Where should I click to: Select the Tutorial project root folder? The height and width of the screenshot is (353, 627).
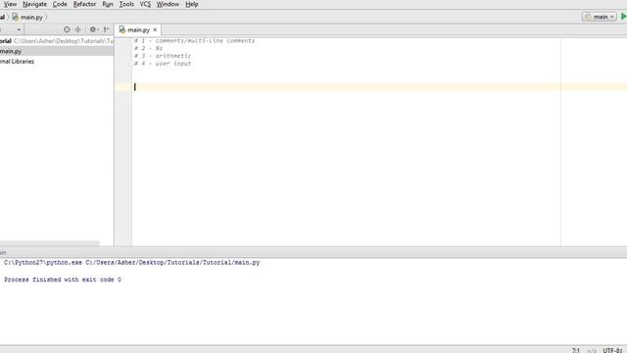(57, 41)
